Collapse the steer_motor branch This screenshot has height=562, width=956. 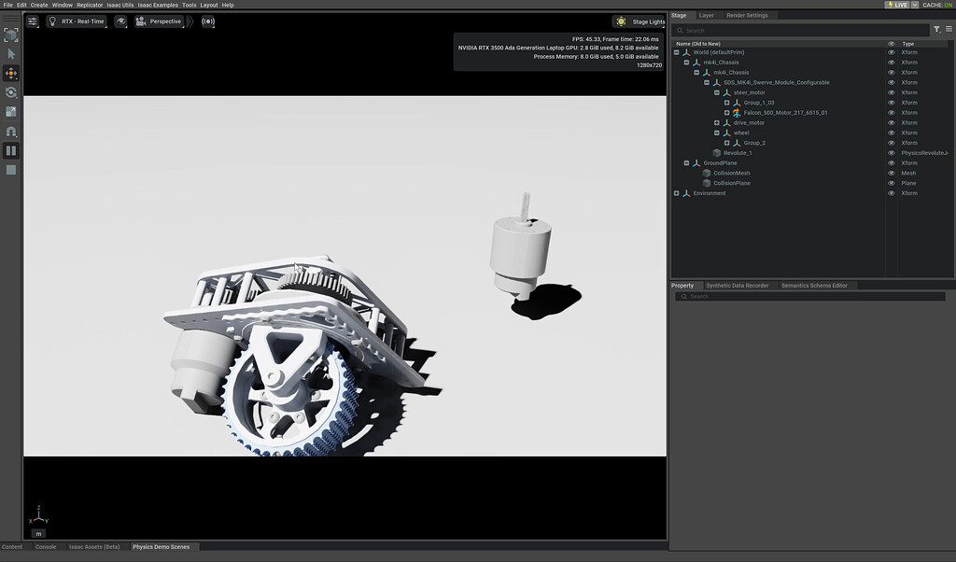pyautogui.click(x=715, y=91)
